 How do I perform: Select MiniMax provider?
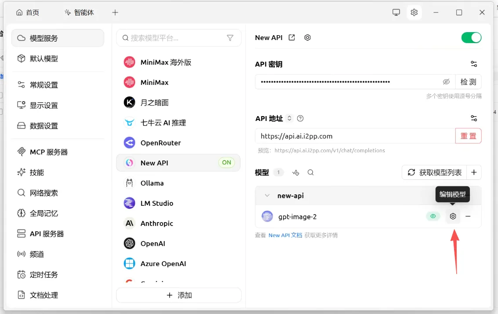(x=178, y=82)
